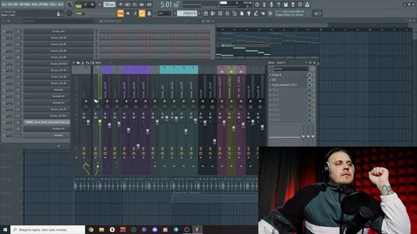Click the plug icon in the toolbar

pyautogui.click(x=249, y=13)
